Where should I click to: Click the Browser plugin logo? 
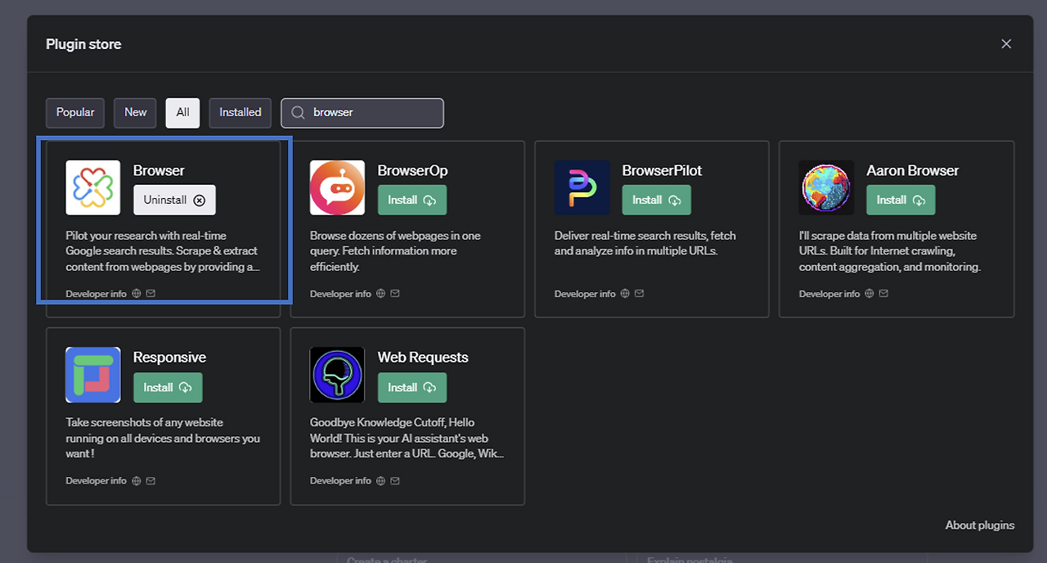click(x=92, y=187)
